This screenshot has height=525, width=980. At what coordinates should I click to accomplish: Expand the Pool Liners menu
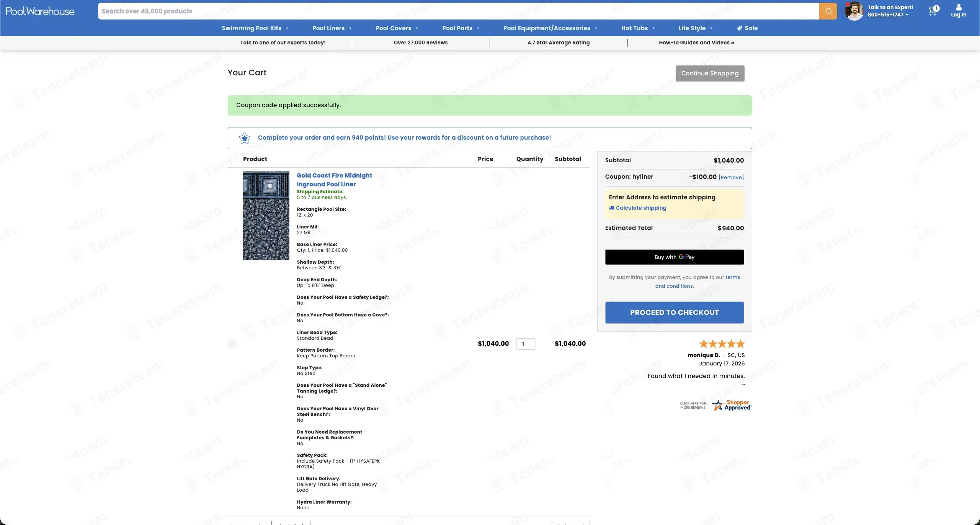(332, 28)
